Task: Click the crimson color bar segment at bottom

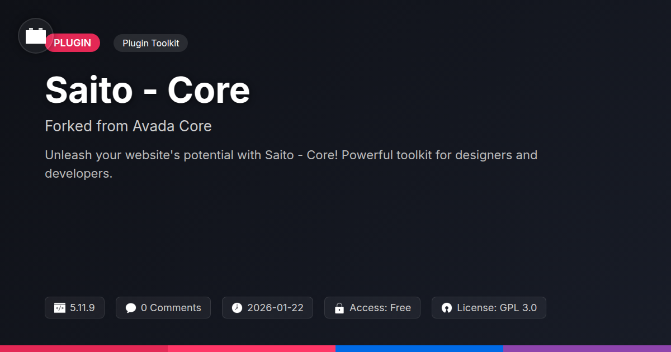Action: (84, 348)
